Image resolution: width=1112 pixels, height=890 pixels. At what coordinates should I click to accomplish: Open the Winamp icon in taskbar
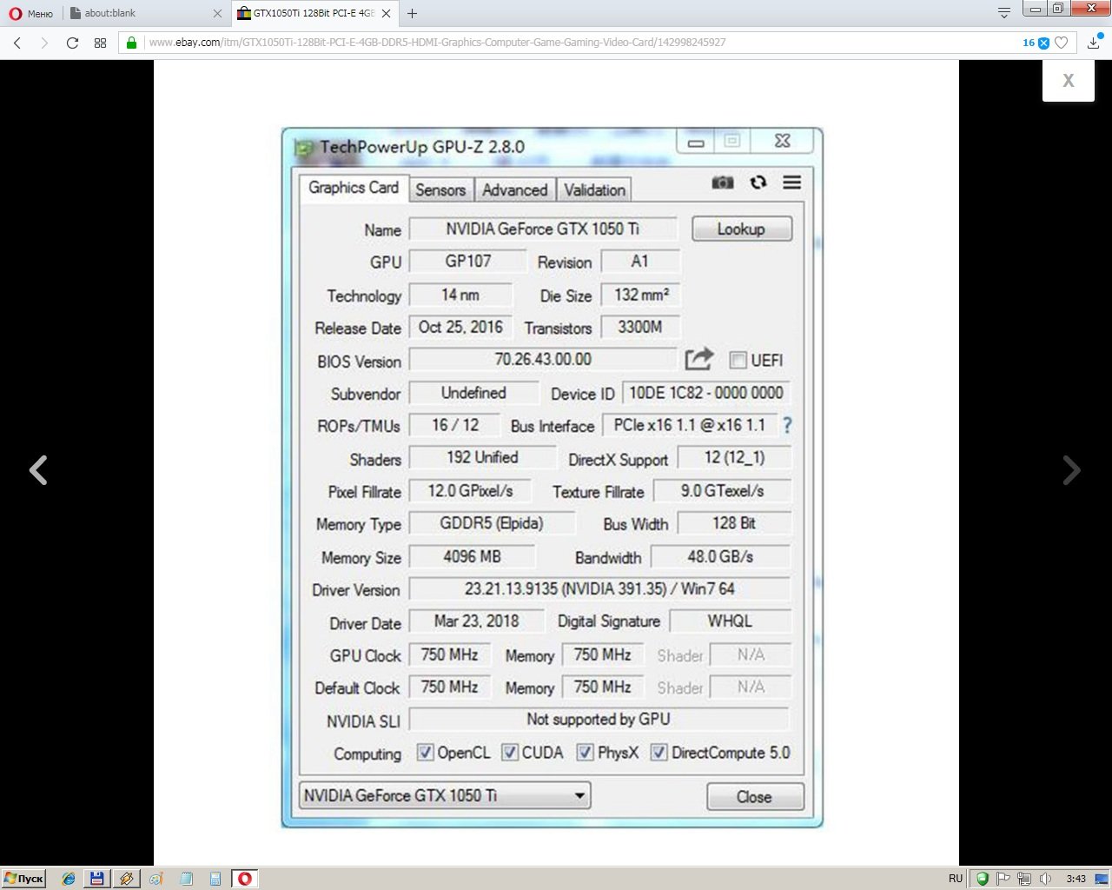click(x=126, y=879)
